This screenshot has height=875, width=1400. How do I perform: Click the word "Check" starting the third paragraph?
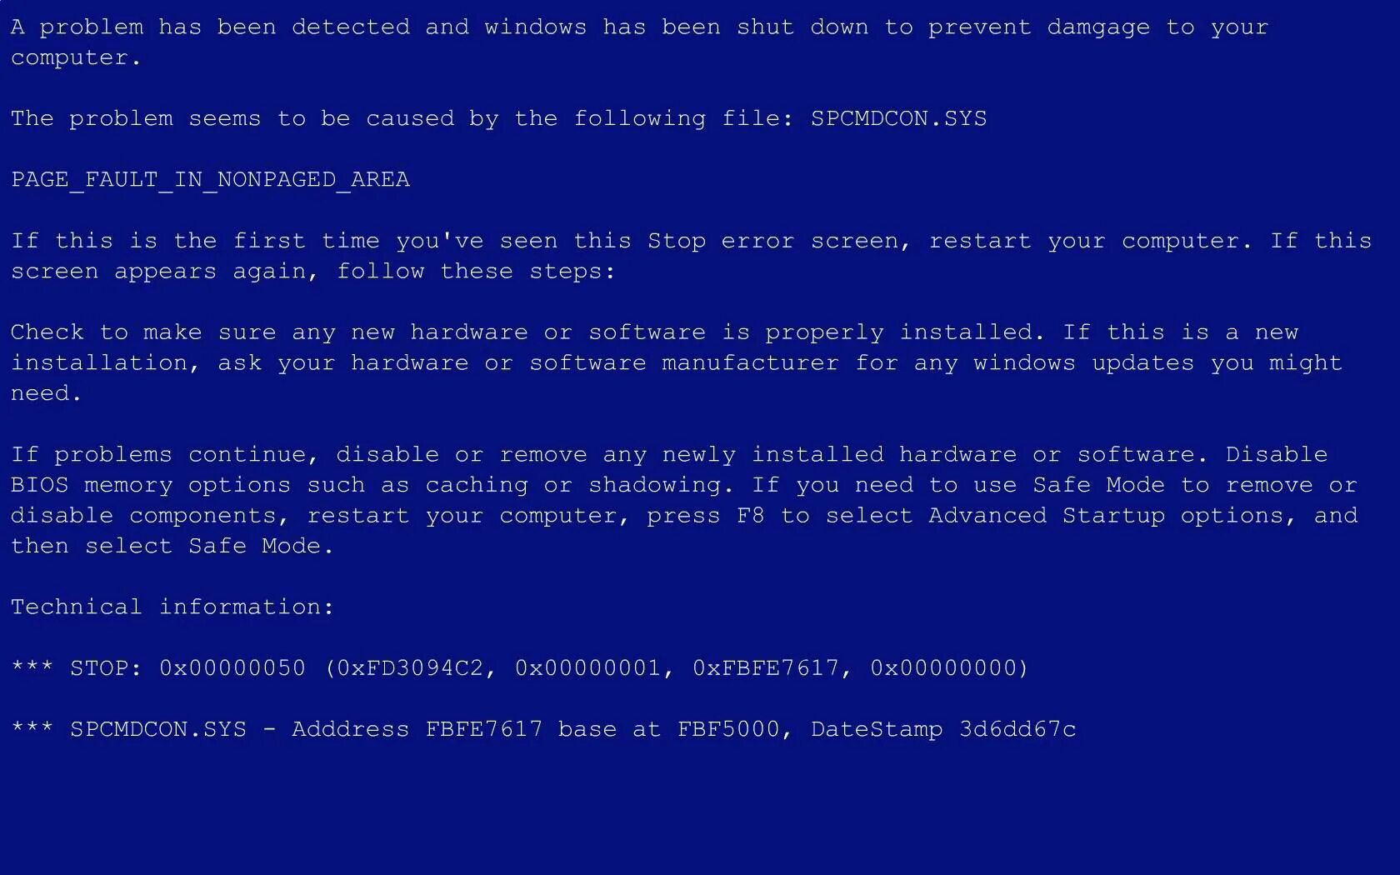pos(47,332)
